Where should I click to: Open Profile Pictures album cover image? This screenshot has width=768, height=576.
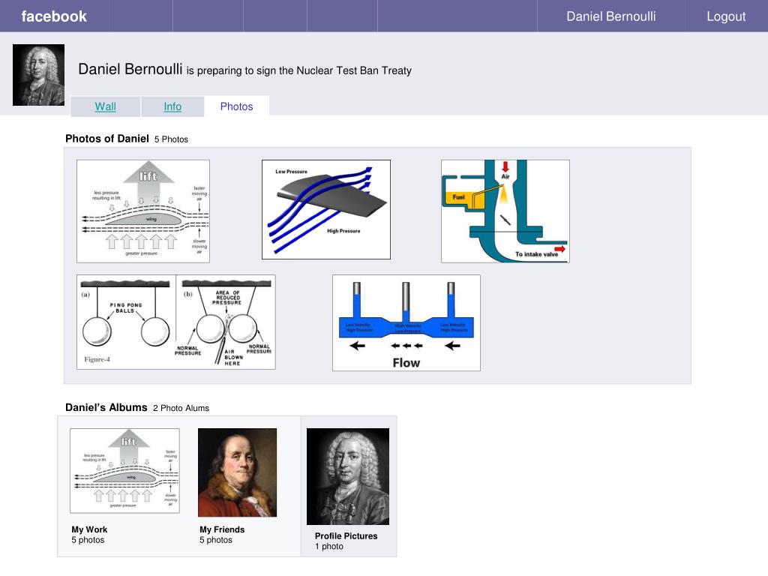[347, 476]
